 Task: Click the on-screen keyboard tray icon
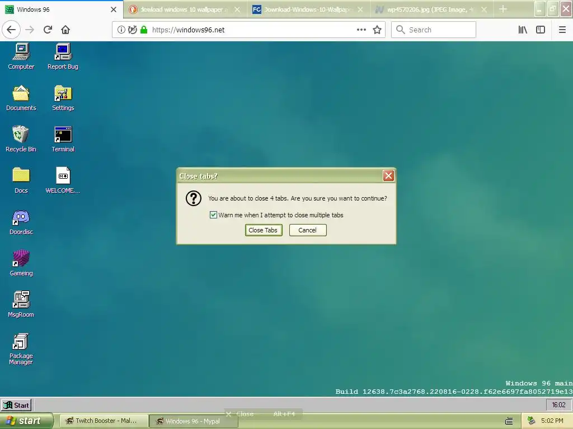coord(509,421)
